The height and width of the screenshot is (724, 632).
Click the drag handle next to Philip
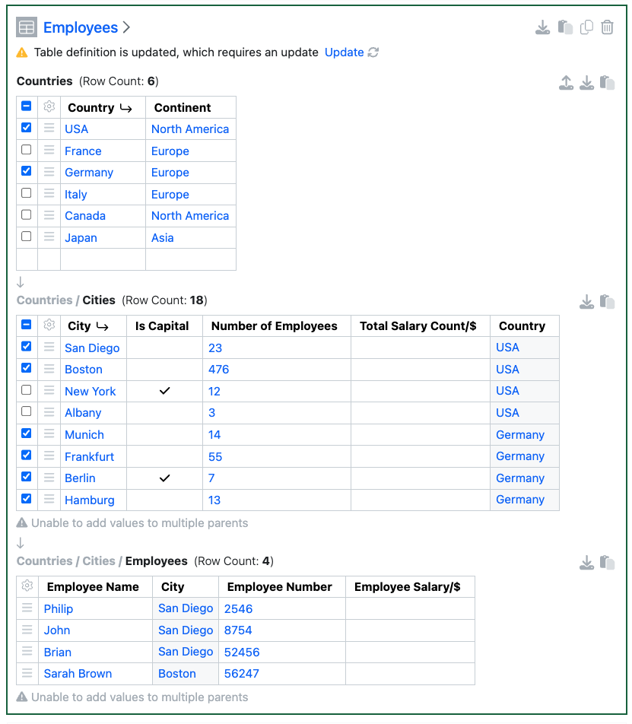pyautogui.click(x=27, y=608)
